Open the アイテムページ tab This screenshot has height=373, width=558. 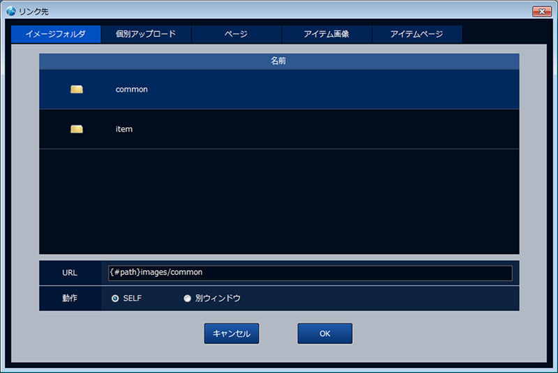click(417, 34)
